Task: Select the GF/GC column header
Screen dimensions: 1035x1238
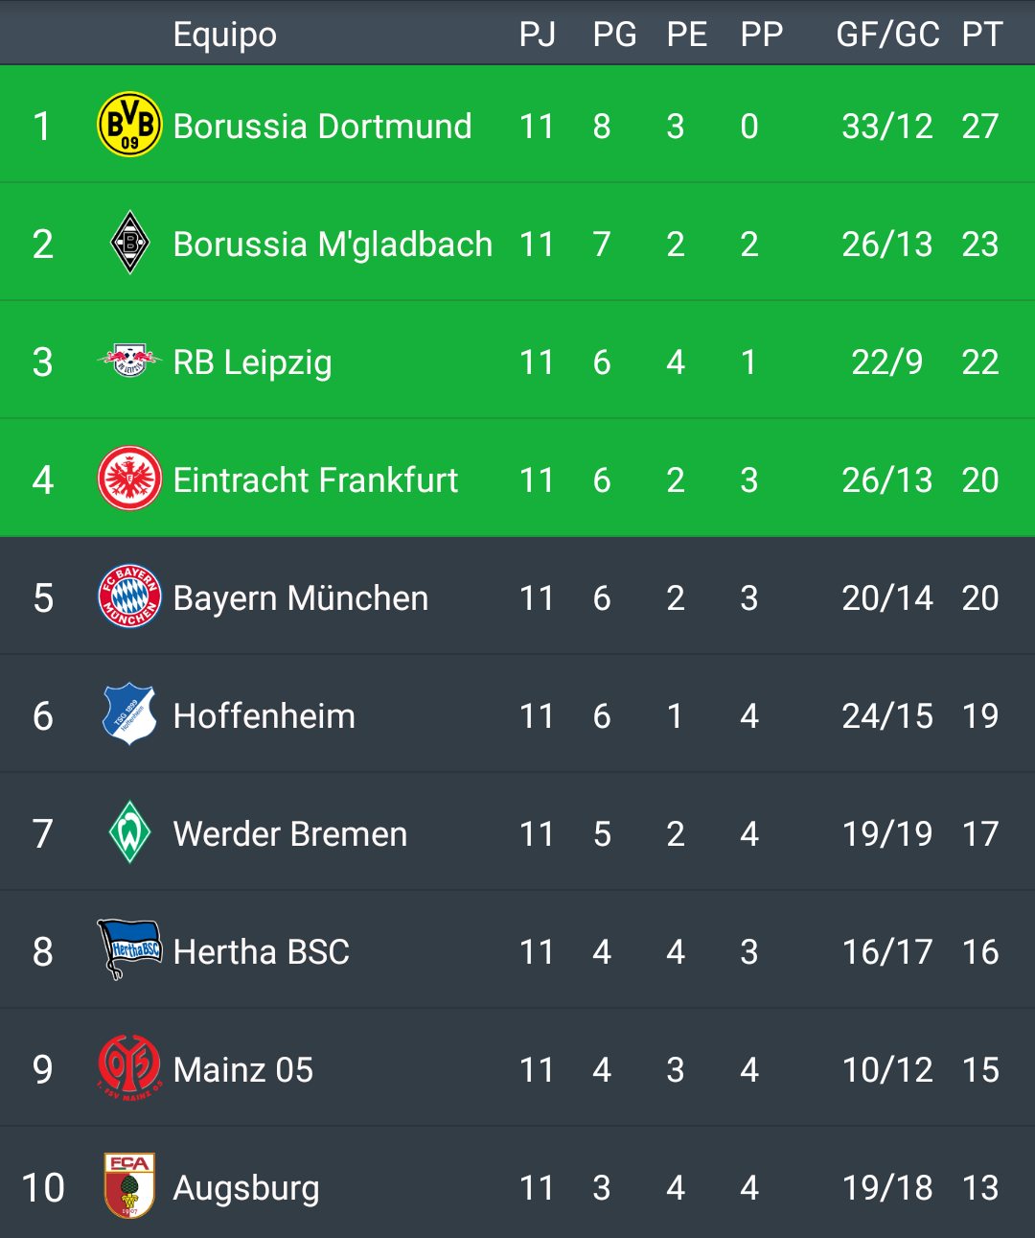Action: coord(887,35)
